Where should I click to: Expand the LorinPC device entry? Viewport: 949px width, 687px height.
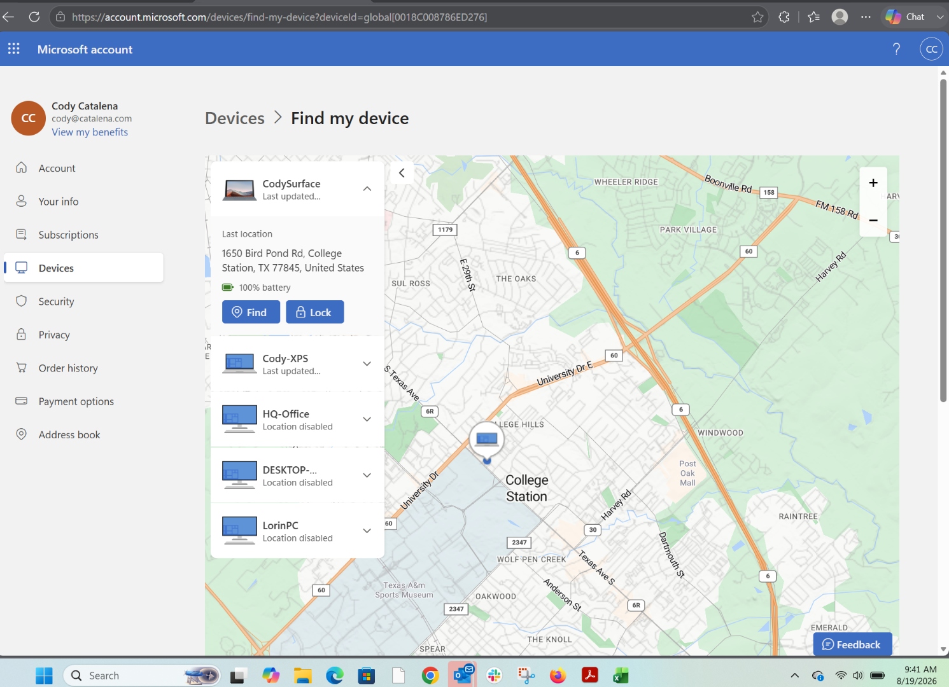[x=367, y=531]
